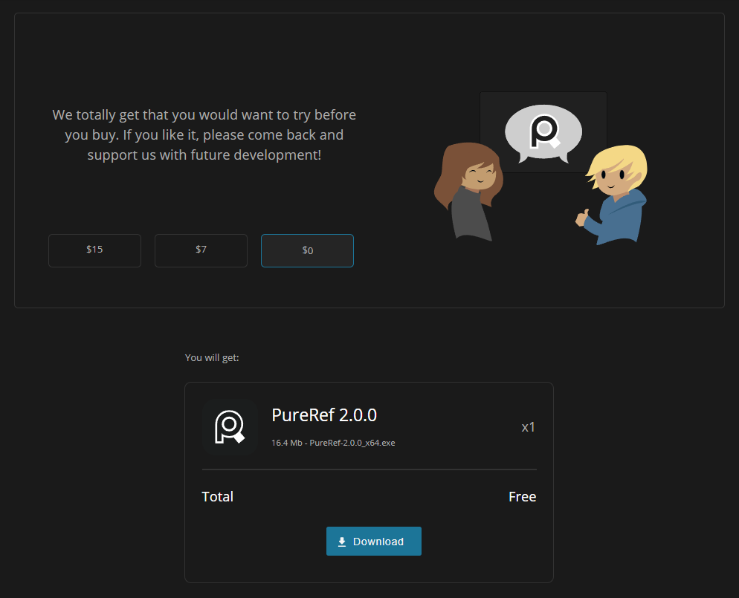Screen dimensions: 739x598
Task: Click the PureRef logo in speech bubble
Action: point(543,132)
